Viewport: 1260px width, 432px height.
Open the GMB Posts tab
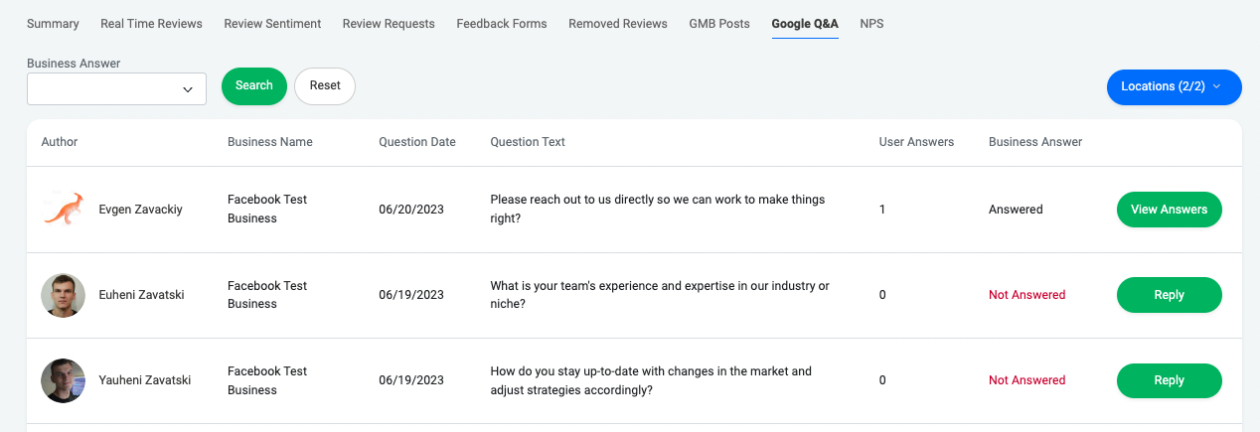pos(719,24)
